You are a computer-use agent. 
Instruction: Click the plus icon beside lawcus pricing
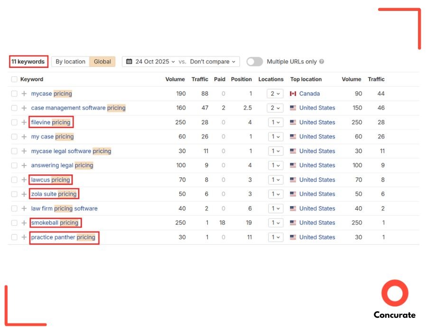(x=23, y=180)
